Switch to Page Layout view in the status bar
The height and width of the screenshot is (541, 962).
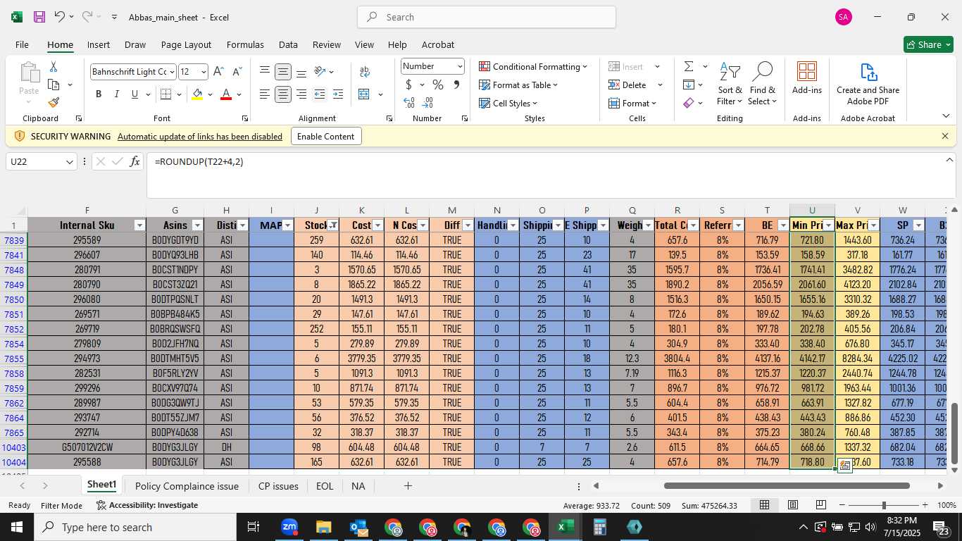pyautogui.click(x=792, y=505)
